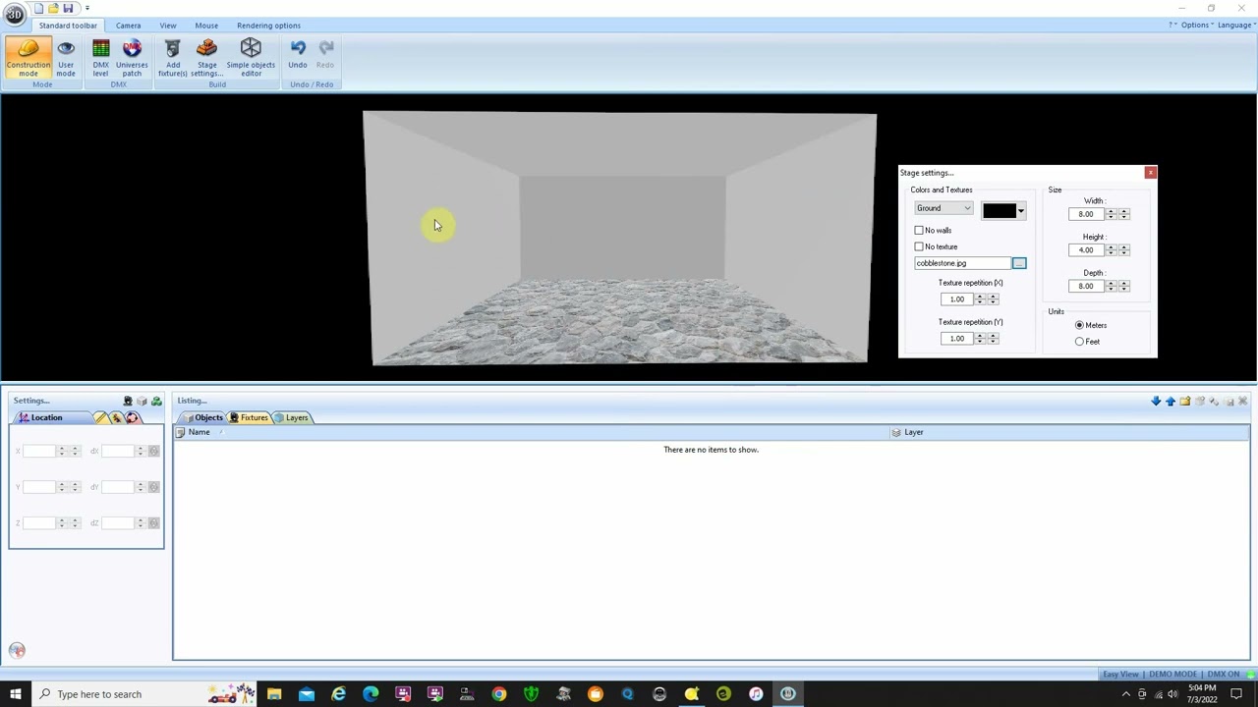Open the Camera ribbon tab
This screenshot has width=1258, height=707.
[128, 26]
